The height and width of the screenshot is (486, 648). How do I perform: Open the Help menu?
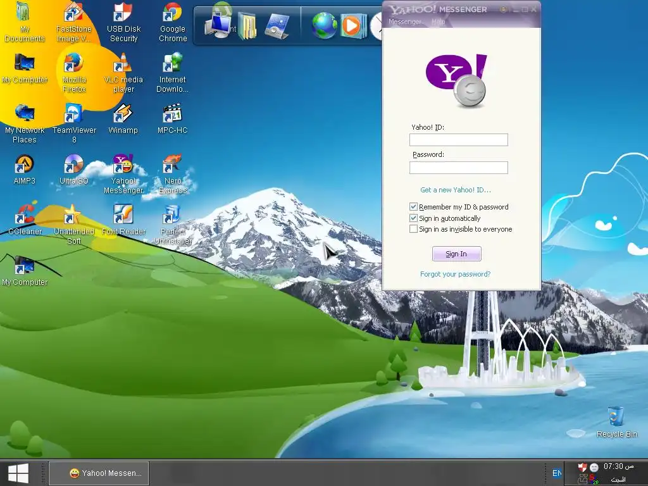coord(438,22)
